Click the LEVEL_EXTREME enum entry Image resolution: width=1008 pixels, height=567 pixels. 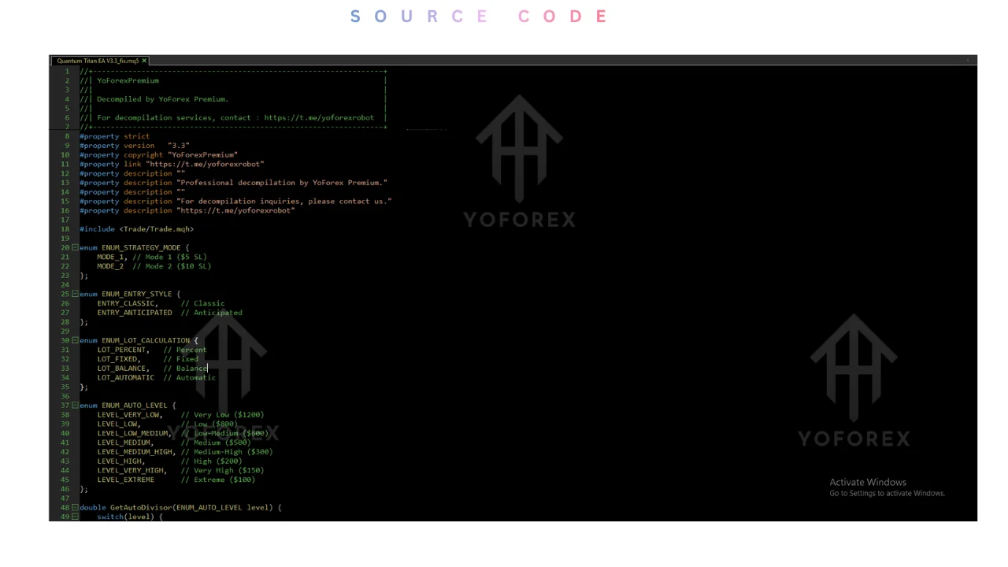pyautogui.click(x=126, y=480)
